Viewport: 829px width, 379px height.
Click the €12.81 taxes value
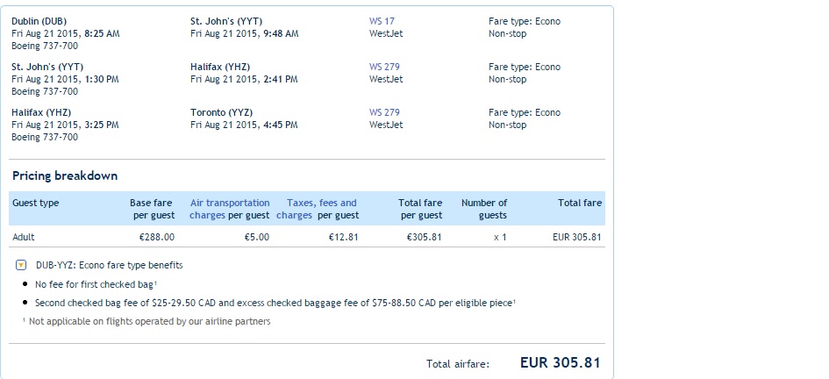344,237
